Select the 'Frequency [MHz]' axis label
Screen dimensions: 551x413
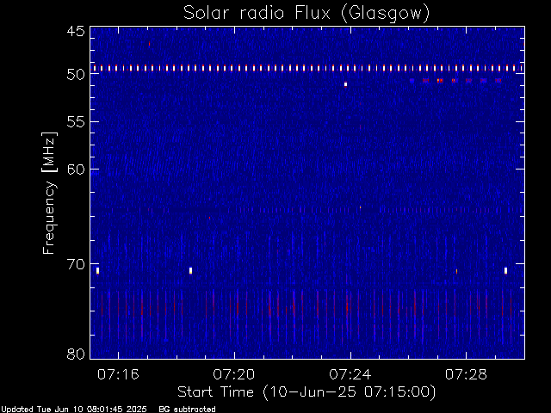[x=49, y=193]
